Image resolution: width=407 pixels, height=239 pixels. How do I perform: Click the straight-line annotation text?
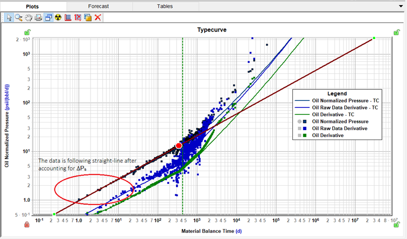88,164
